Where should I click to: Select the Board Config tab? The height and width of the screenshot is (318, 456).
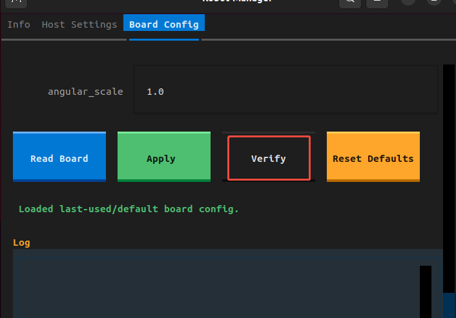[164, 24]
